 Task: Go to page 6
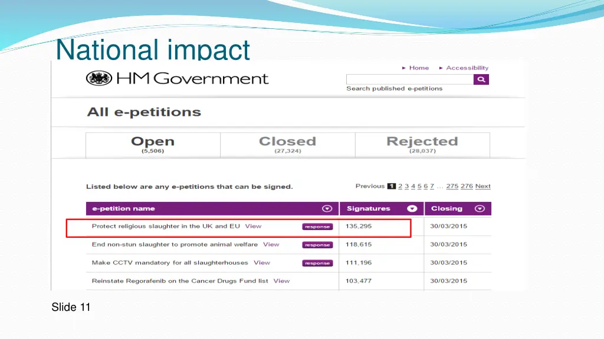click(426, 186)
